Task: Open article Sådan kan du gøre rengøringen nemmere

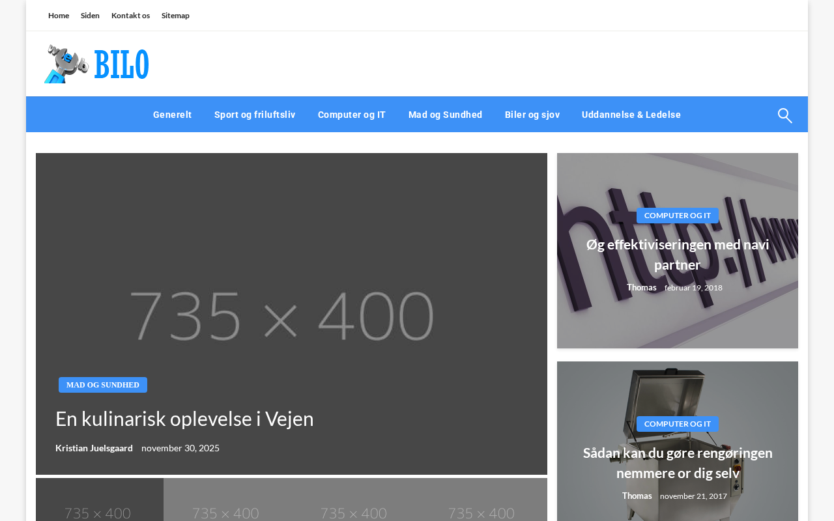Action: [678, 463]
